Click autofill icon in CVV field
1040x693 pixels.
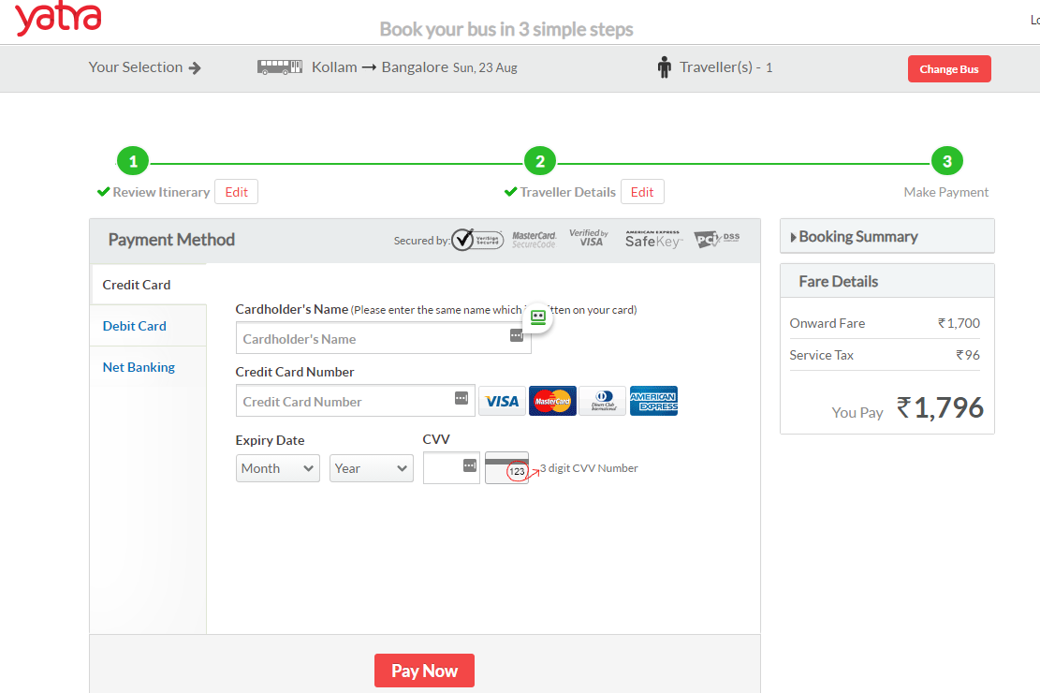coord(470,465)
